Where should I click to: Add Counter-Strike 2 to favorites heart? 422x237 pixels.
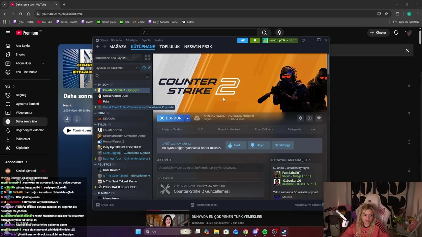click(x=319, y=118)
